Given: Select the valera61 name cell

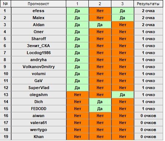Looking at the screenshot, I should pyautogui.click(x=38, y=123).
